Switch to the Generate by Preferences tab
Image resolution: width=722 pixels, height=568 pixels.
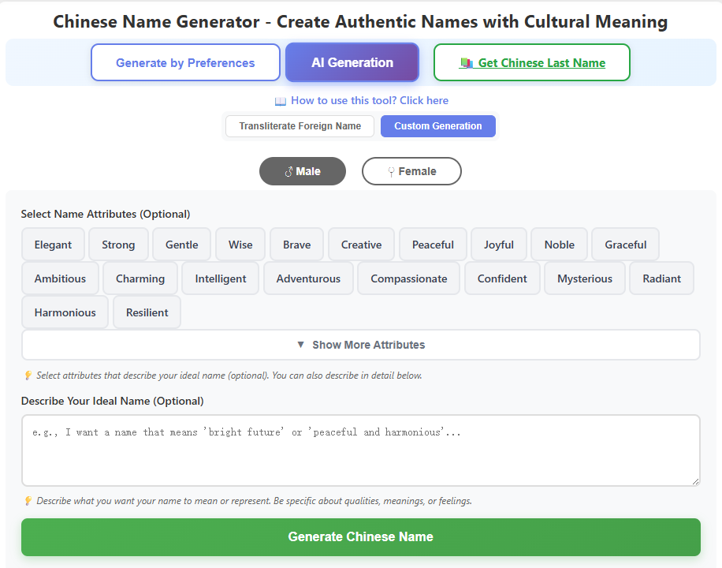[185, 62]
